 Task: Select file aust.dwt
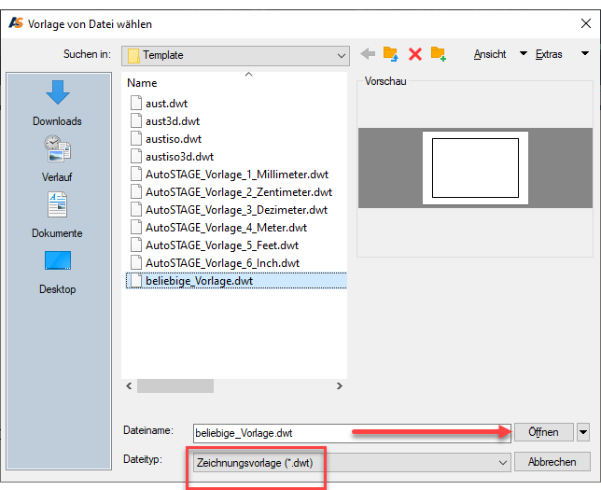pos(166,104)
